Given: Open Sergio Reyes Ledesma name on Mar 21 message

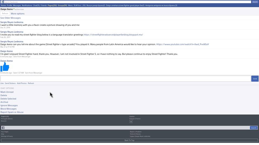Looking at the screenshot, I should 12,42.
